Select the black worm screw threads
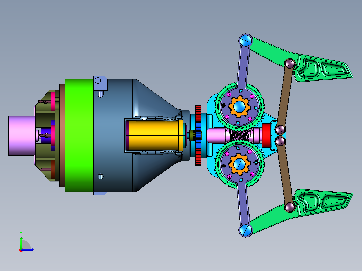 239,135
